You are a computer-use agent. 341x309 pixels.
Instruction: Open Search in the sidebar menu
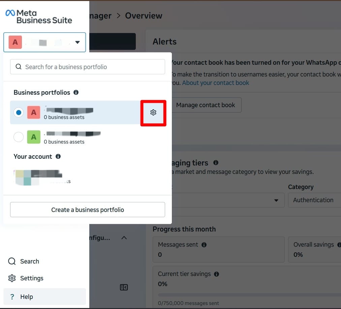point(44,261)
